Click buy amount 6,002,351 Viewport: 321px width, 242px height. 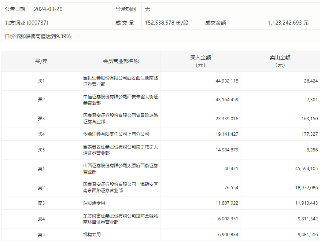click(x=228, y=219)
